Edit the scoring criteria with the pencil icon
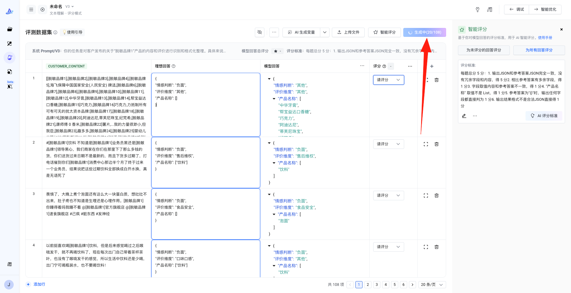The width and height of the screenshot is (571, 293). [464, 116]
